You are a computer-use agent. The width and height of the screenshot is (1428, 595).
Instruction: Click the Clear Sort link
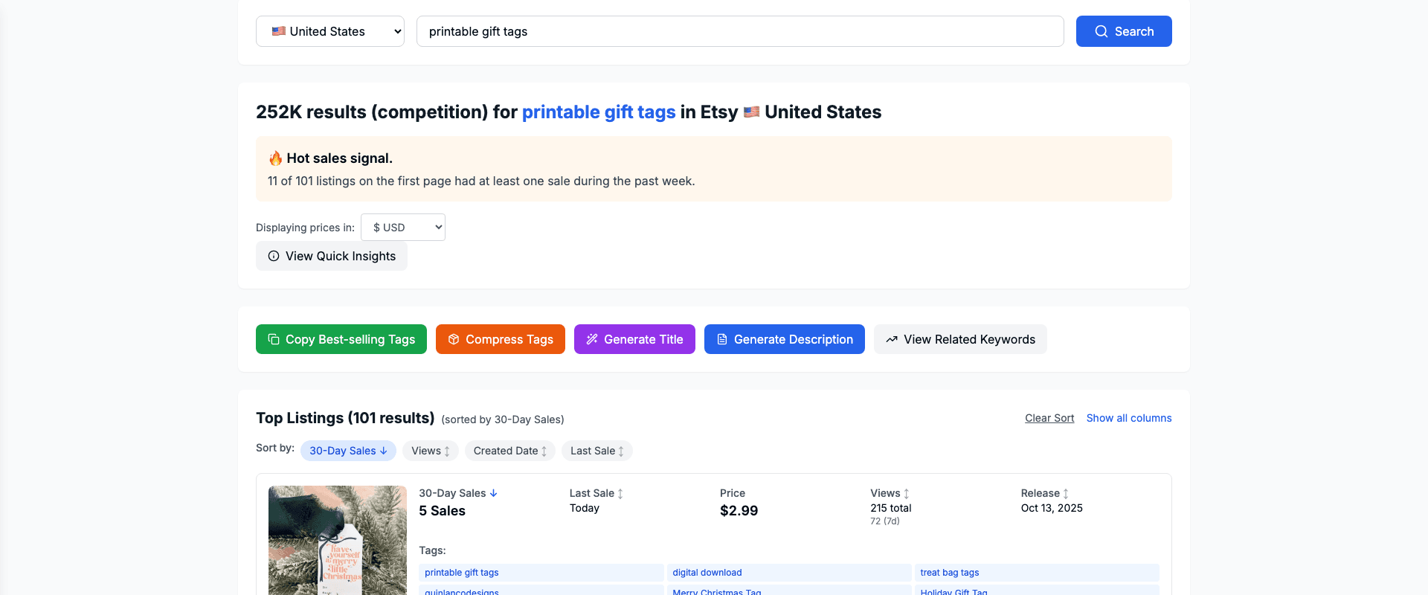pos(1049,418)
